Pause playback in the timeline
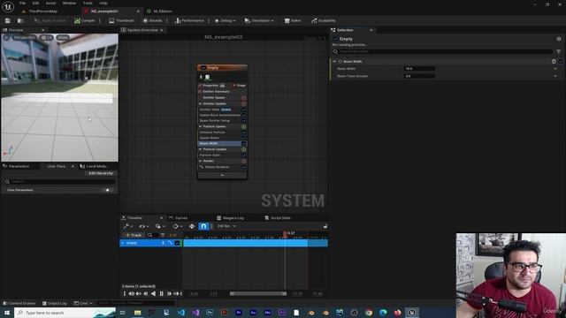 pyautogui.click(x=161, y=293)
